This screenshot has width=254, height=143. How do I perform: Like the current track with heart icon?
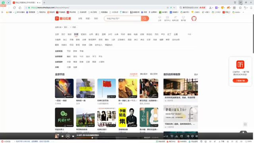(172, 136)
